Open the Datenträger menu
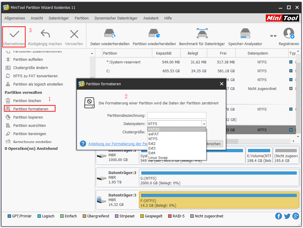Image resolution: width=303 pixels, height=228 pixels. pos(59,18)
